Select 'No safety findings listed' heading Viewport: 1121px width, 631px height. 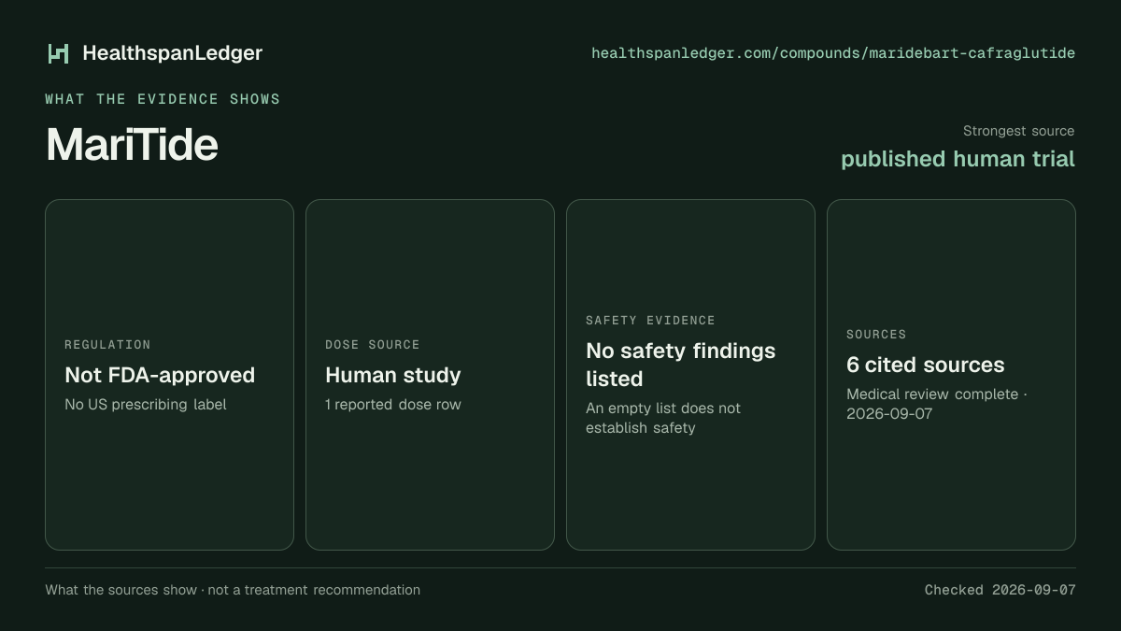tap(680, 365)
